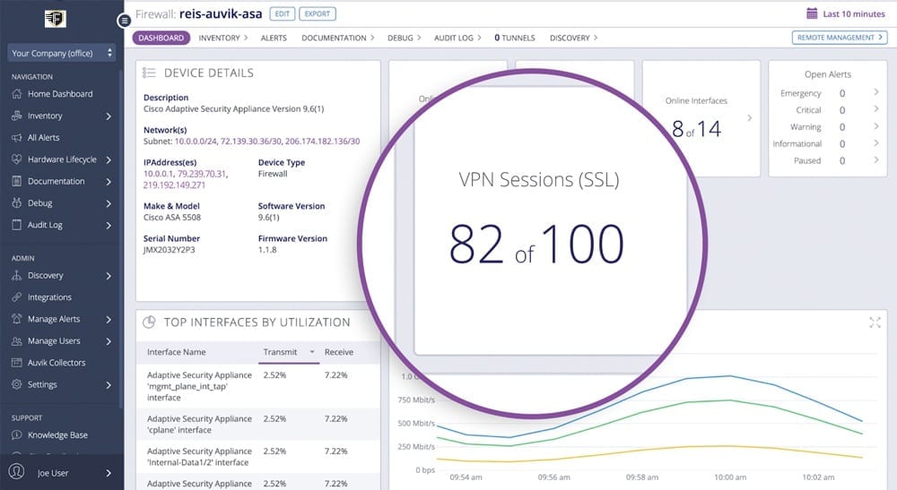
Task: Sort interfaces by Transmit column
Action: 289,352
